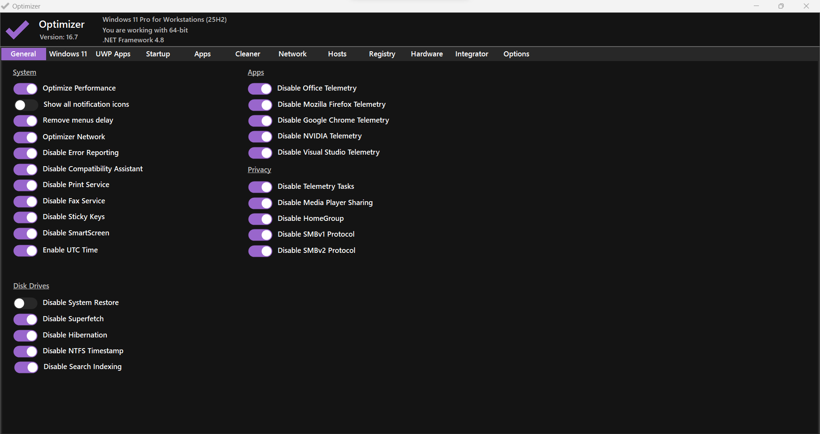Toggle Disable Fax Service switch
The image size is (820, 434).
click(26, 202)
